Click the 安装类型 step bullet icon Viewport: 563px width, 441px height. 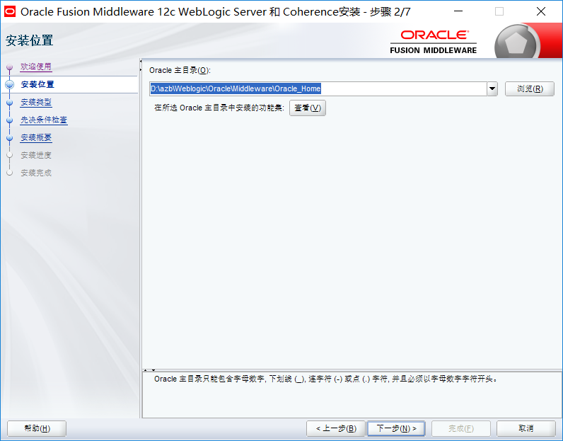point(10,103)
